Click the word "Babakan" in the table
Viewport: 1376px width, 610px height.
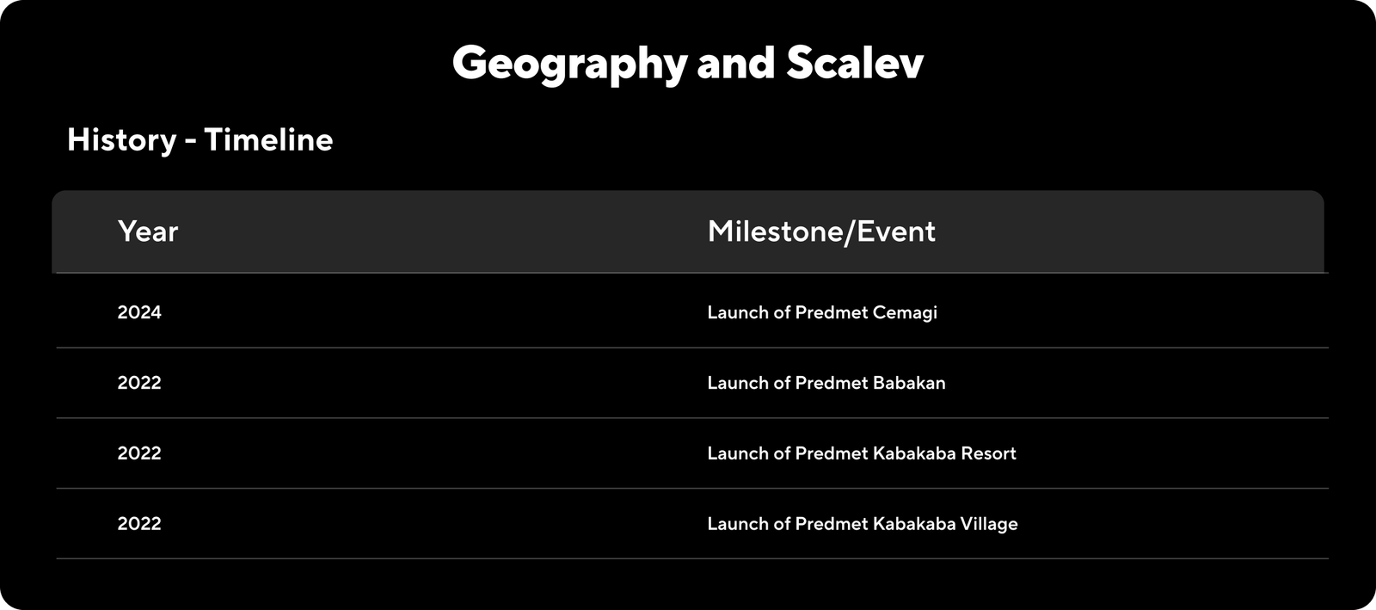tap(909, 383)
